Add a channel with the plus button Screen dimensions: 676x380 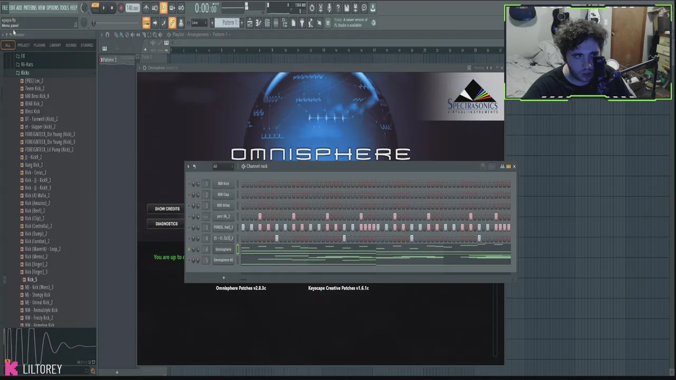coord(223,278)
